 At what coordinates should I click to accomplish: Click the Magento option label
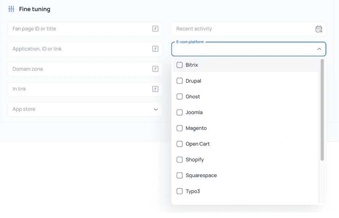click(x=196, y=128)
